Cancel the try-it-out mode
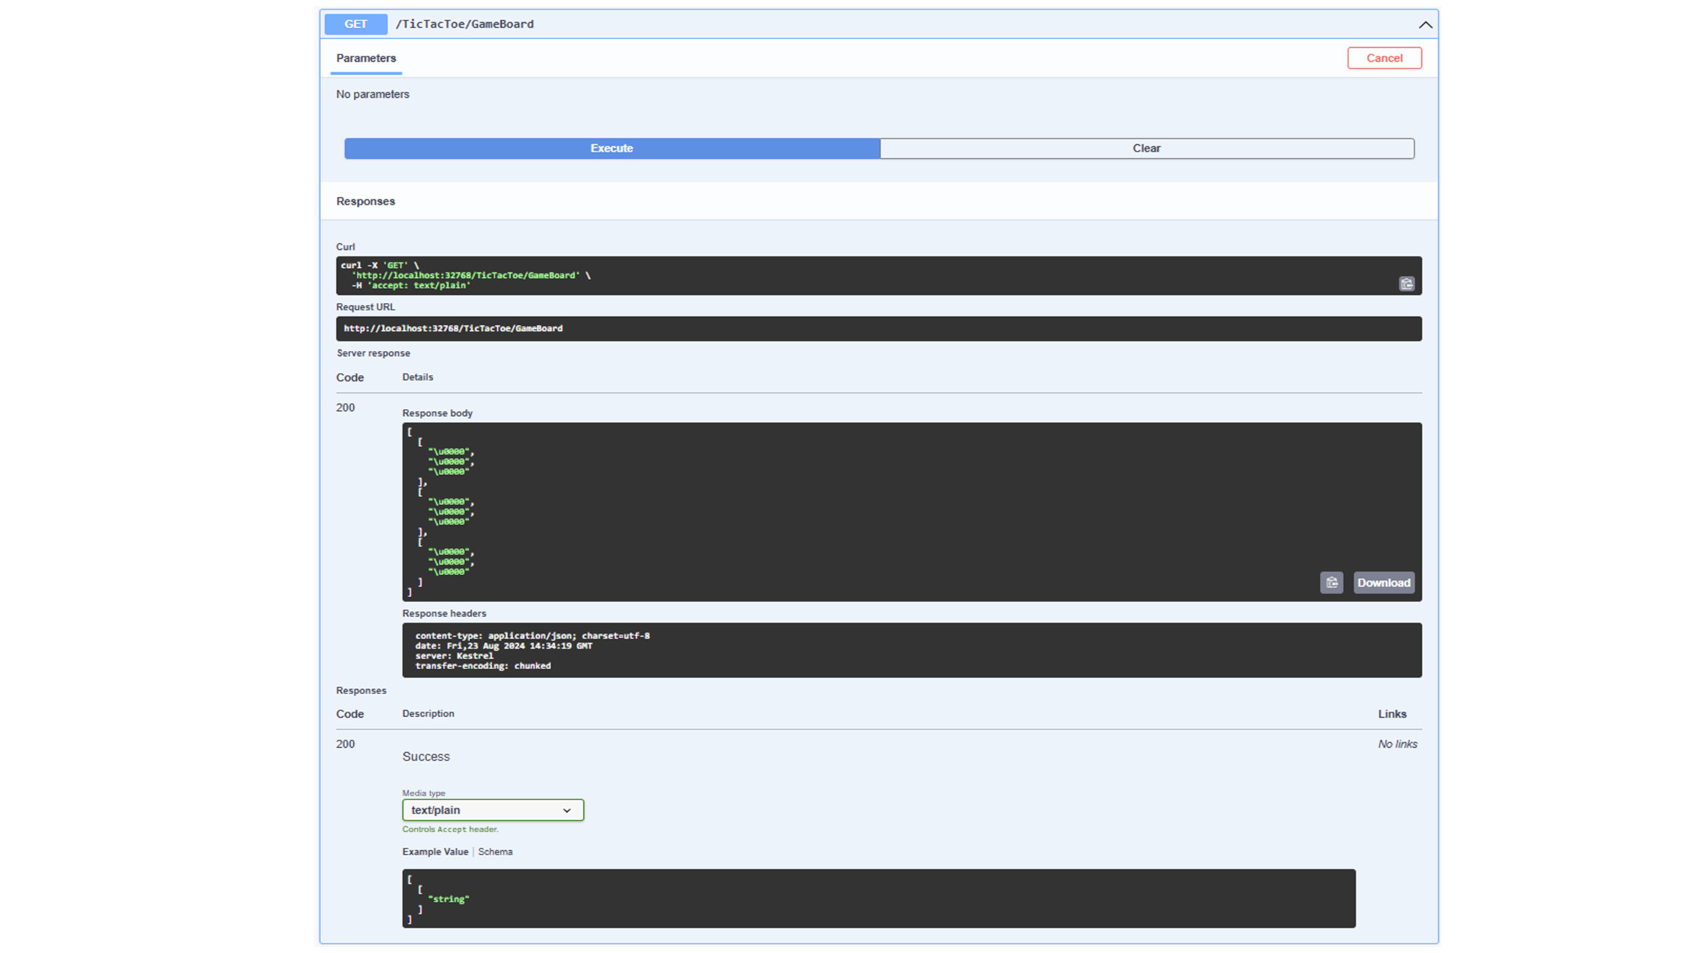Screen dimensions: 1695x953 1384,58
